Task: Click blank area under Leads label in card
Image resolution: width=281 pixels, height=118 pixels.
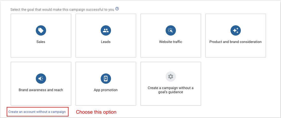Action: tap(106, 51)
